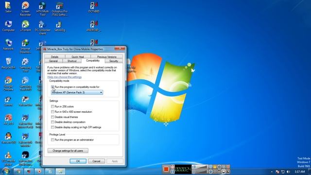Click the Chrome taskbar button
311x175 pixels.
coord(18,171)
